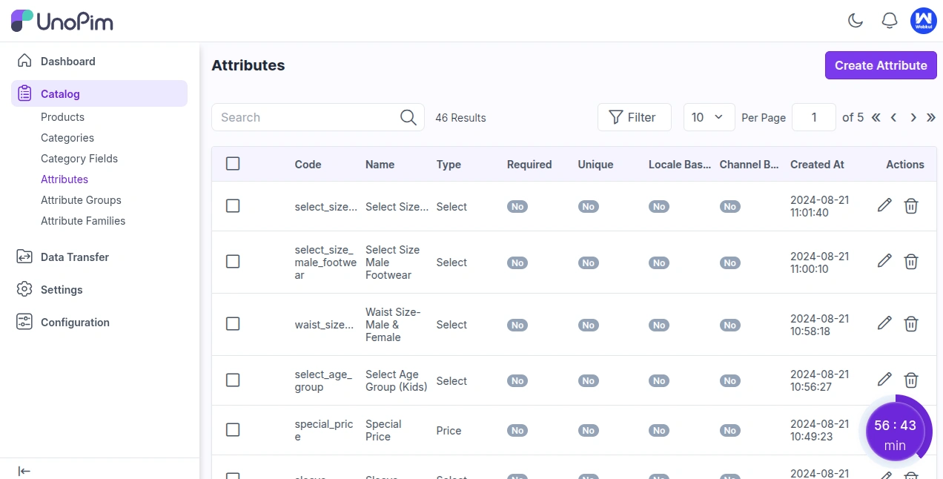
Task: Tick the special_price row checkbox
Action: coord(233,430)
